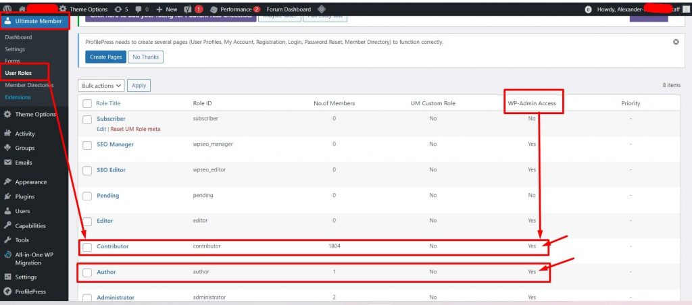Open the SEO Editor role link
This screenshot has height=305, width=692.
click(x=112, y=169)
